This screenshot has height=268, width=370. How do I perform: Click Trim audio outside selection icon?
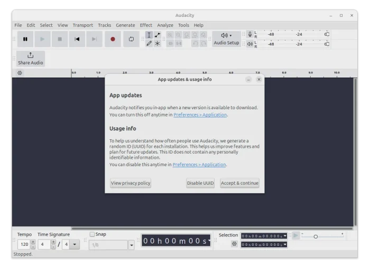click(170, 43)
